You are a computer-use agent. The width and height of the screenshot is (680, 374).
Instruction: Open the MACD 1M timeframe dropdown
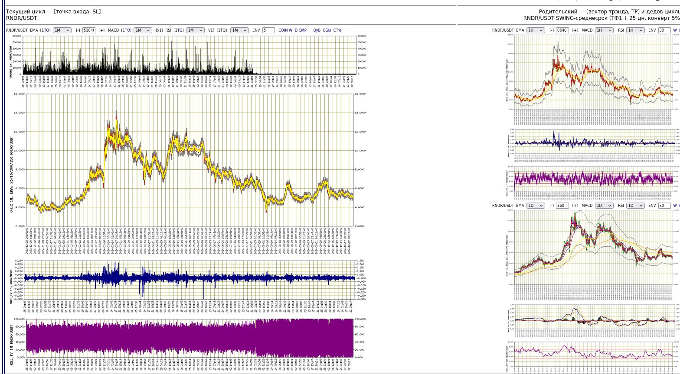(x=143, y=30)
